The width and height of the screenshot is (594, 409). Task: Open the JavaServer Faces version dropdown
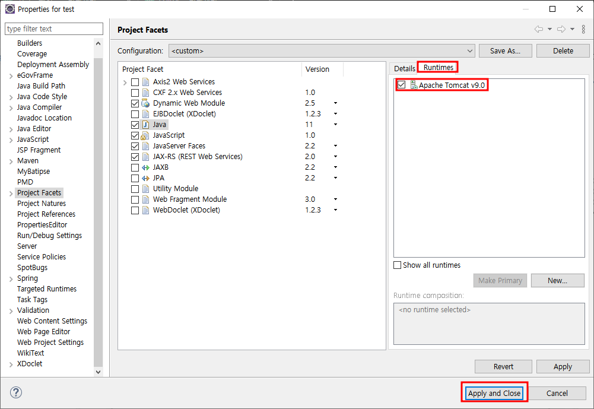point(335,146)
